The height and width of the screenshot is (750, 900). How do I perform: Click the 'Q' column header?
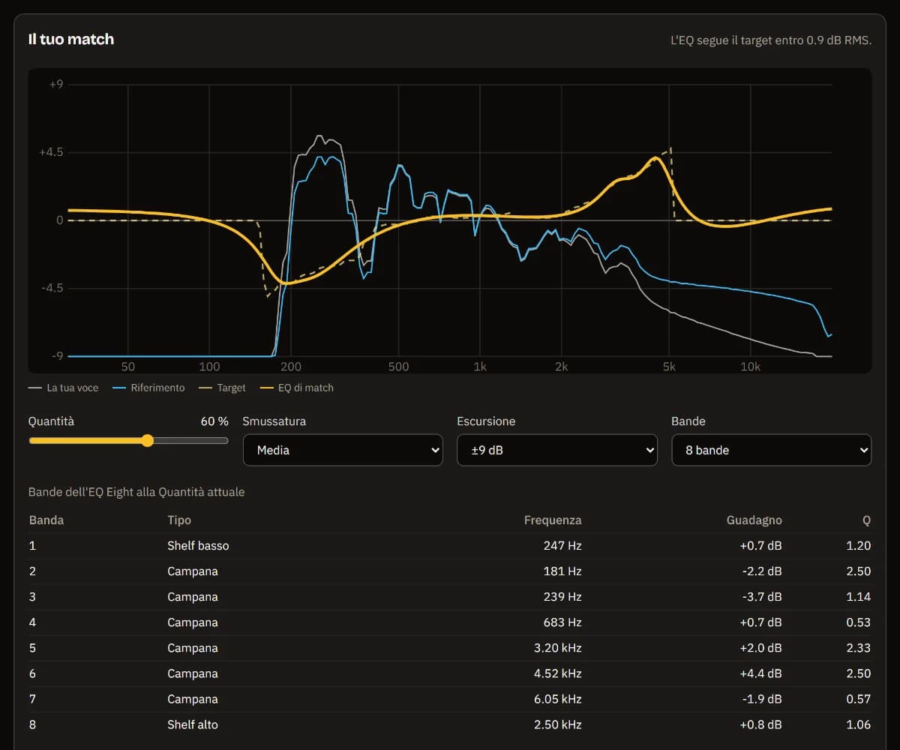[867, 520]
